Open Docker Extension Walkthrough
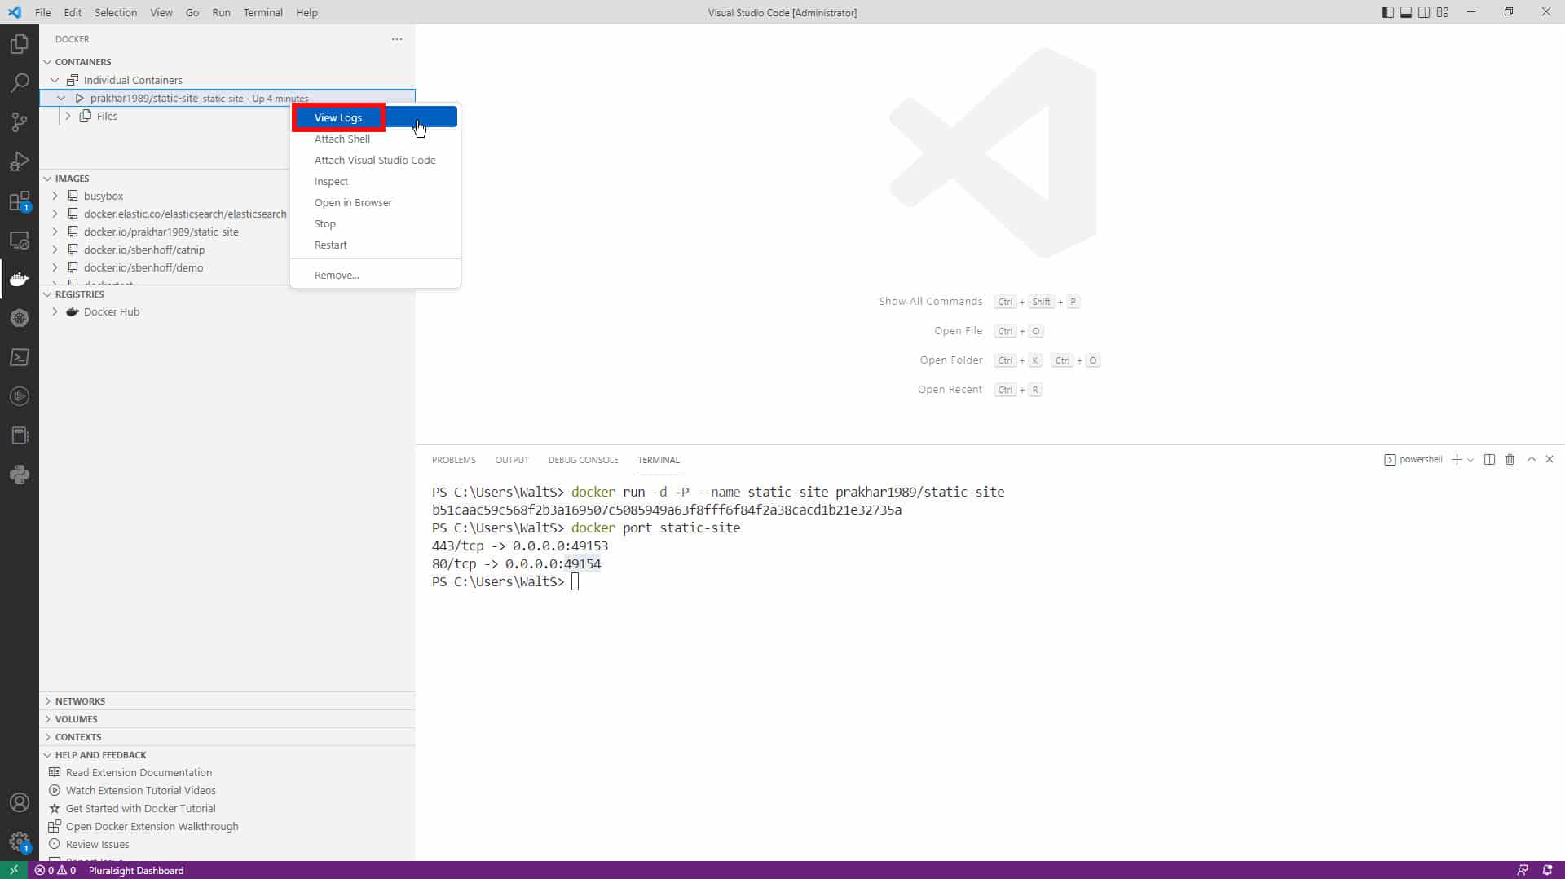Viewport: 1565px width, 879px height. [x=152, y=826]
